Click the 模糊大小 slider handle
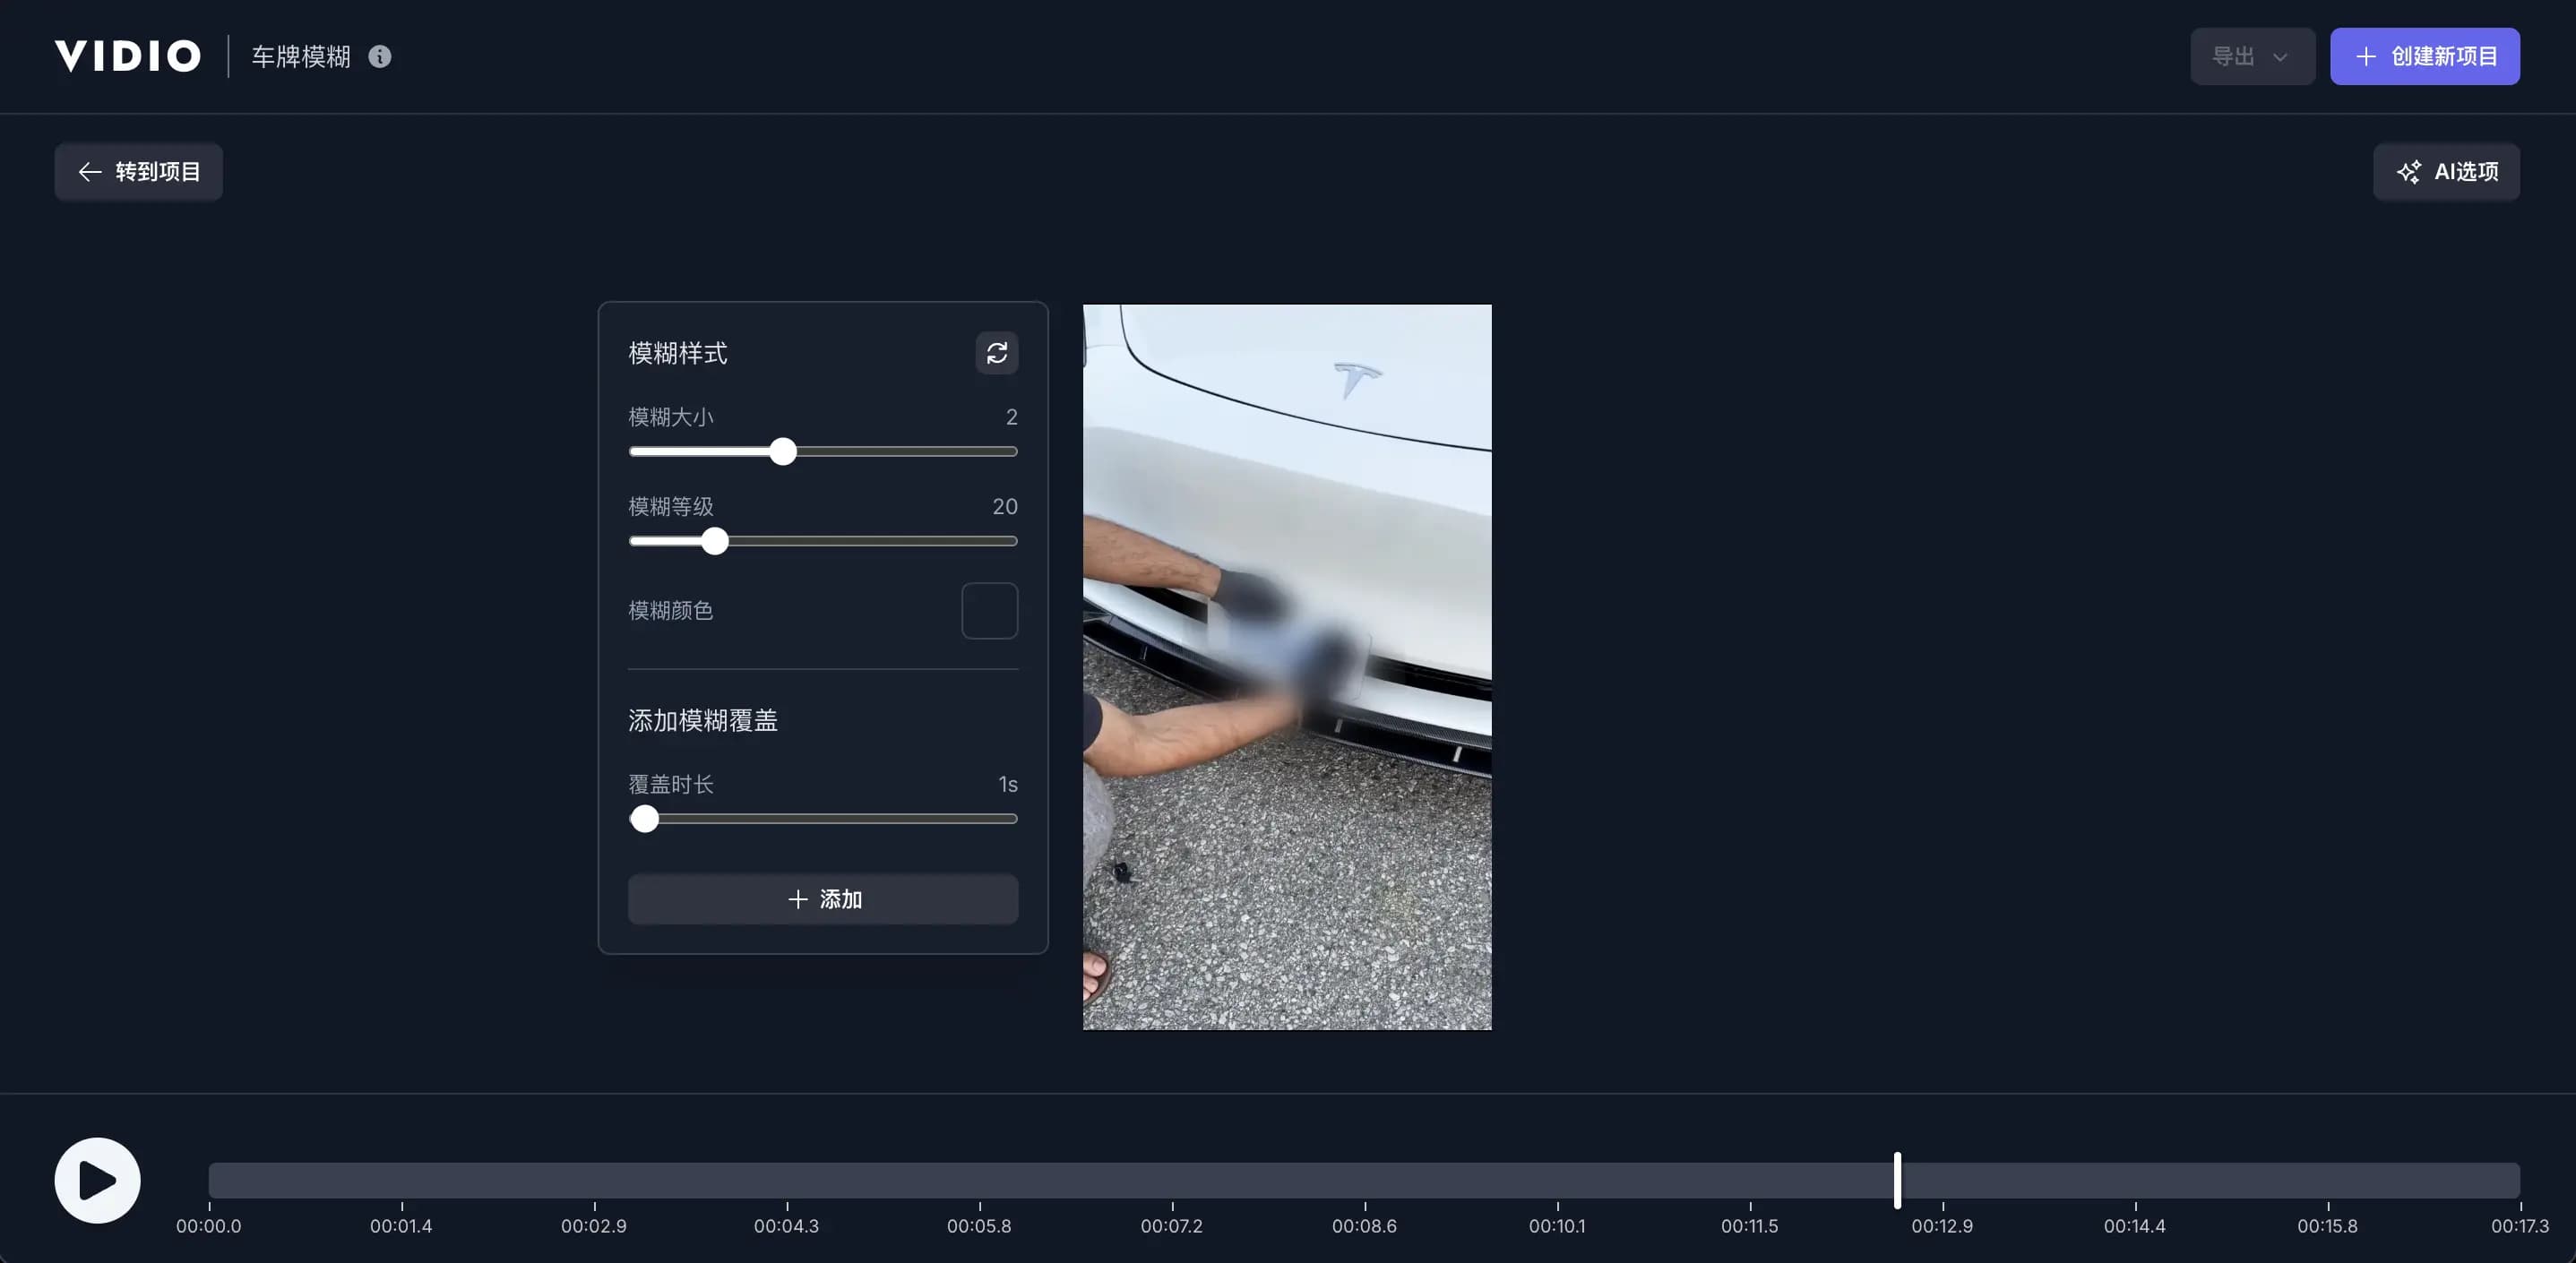 [784, 451]
